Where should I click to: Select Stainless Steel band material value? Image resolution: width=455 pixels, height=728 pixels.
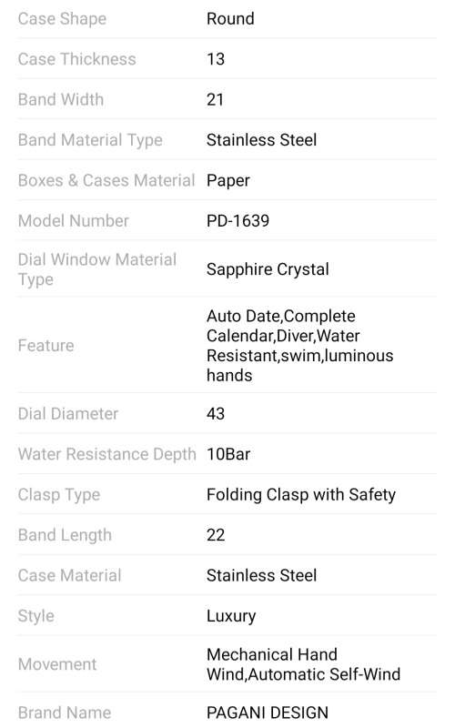tap(261, 140)
